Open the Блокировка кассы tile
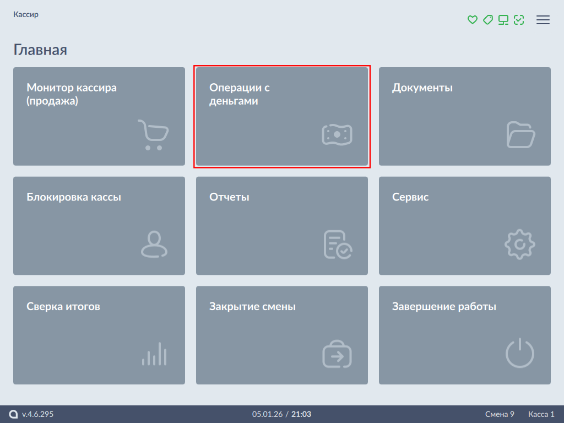The height and width of the screenshot is (423, 564). click(99, 226)
